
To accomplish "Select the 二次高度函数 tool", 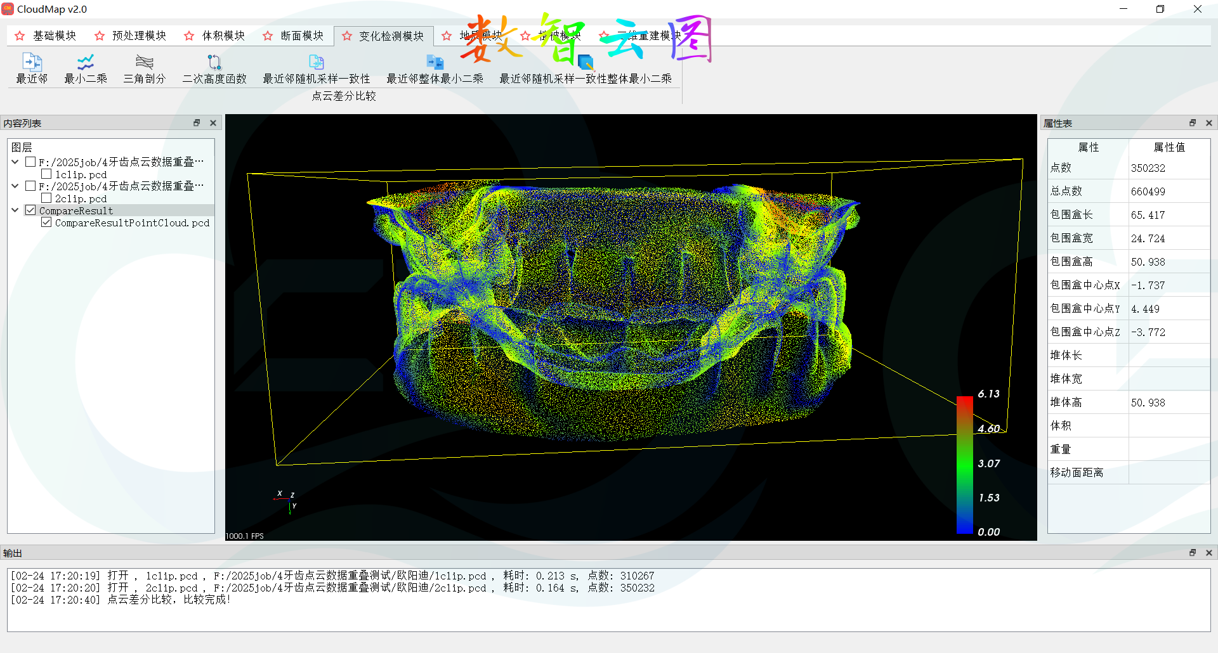I will tap(214, 68).
